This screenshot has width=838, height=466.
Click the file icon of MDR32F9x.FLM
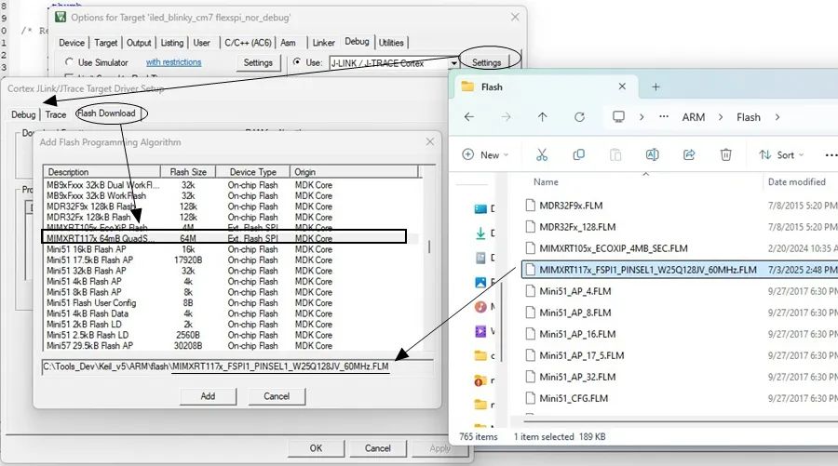[530, 206]
